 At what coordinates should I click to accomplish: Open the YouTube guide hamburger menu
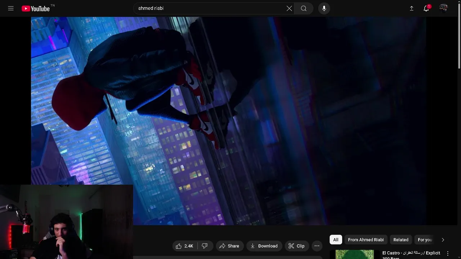11,8
